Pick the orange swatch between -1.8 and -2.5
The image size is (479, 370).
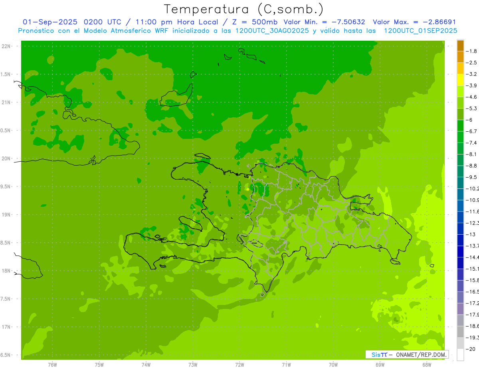tap(460, 57)
